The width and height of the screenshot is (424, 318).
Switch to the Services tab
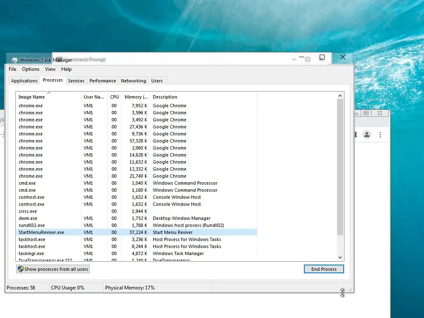point(76,81)
